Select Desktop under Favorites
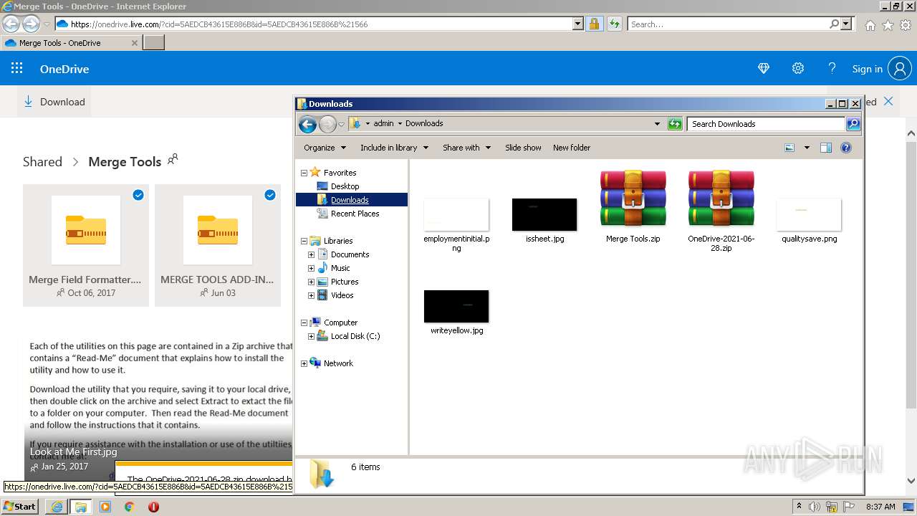 pos(345,186)
